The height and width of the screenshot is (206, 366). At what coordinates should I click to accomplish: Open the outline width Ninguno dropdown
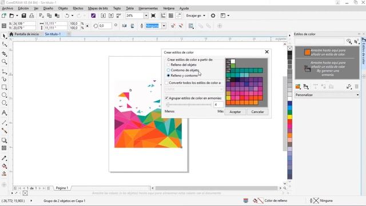[164, 26]
